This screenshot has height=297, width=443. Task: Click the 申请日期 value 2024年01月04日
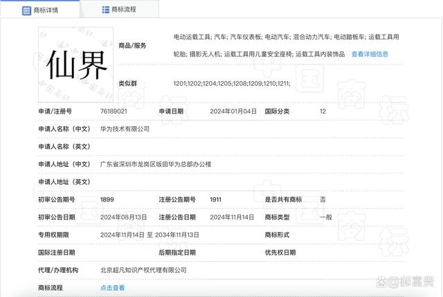(233, 111)
